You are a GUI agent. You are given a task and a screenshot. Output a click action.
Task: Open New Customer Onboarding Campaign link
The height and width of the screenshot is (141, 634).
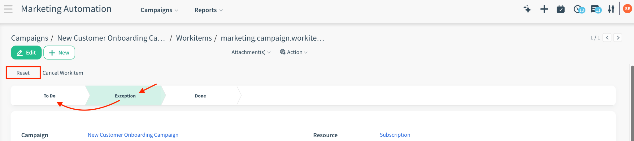point(133,135)
